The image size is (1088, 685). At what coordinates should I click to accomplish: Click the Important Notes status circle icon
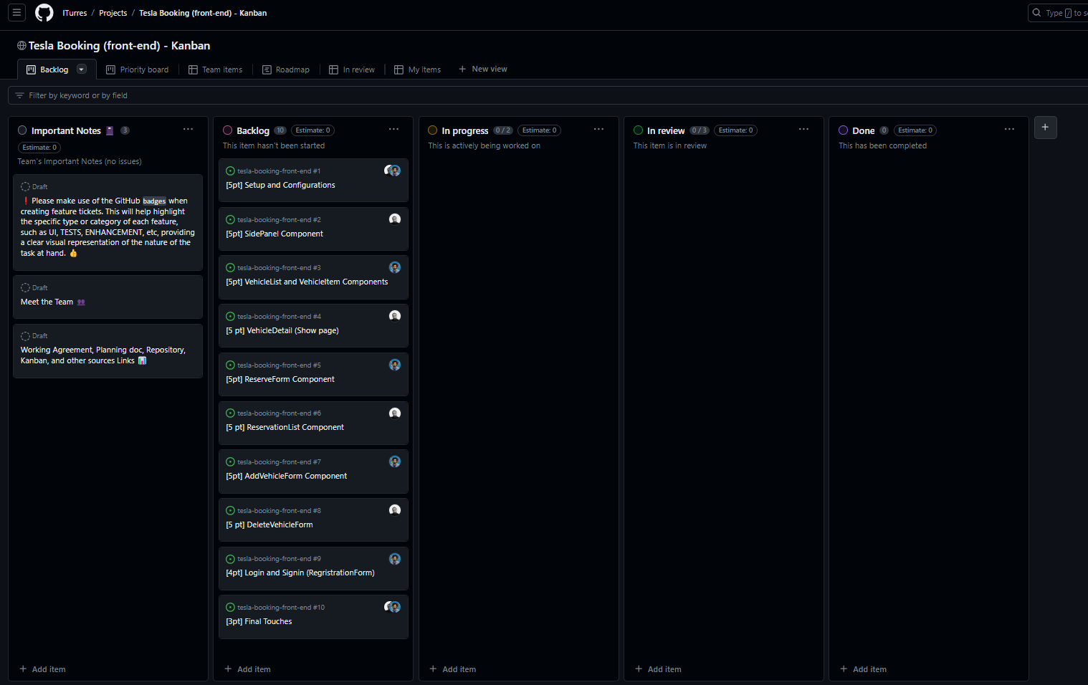(22, 130)
